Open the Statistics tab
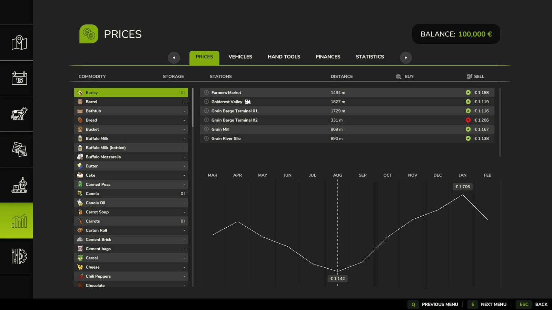 [369, 57]
